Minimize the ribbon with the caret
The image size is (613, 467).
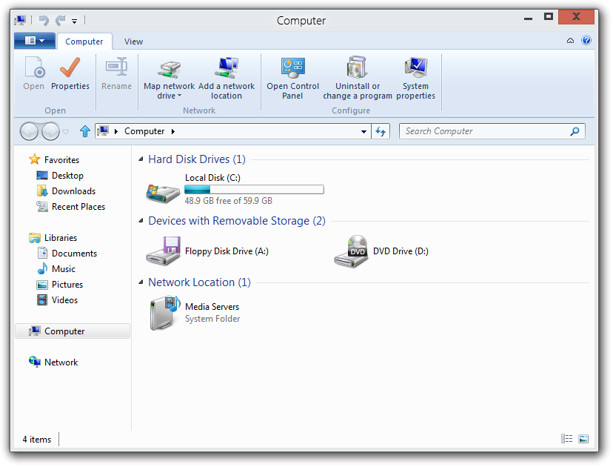[570, 41]
